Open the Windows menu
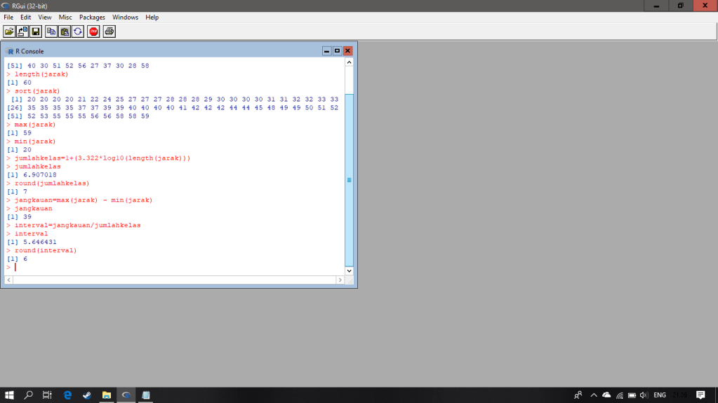This screenshot has height=403, width=718. point(125,18)
